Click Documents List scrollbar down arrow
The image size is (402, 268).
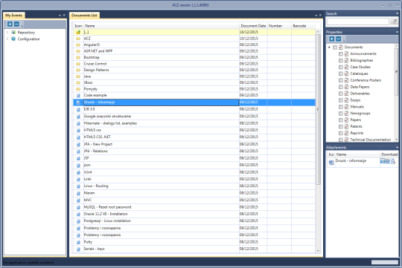pyautogui.click(x=318, y=251)
